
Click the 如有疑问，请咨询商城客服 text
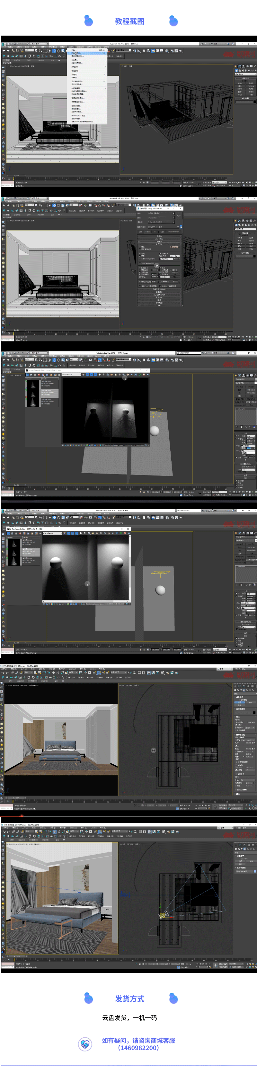pyautogui.click(x=138, y=1041)
